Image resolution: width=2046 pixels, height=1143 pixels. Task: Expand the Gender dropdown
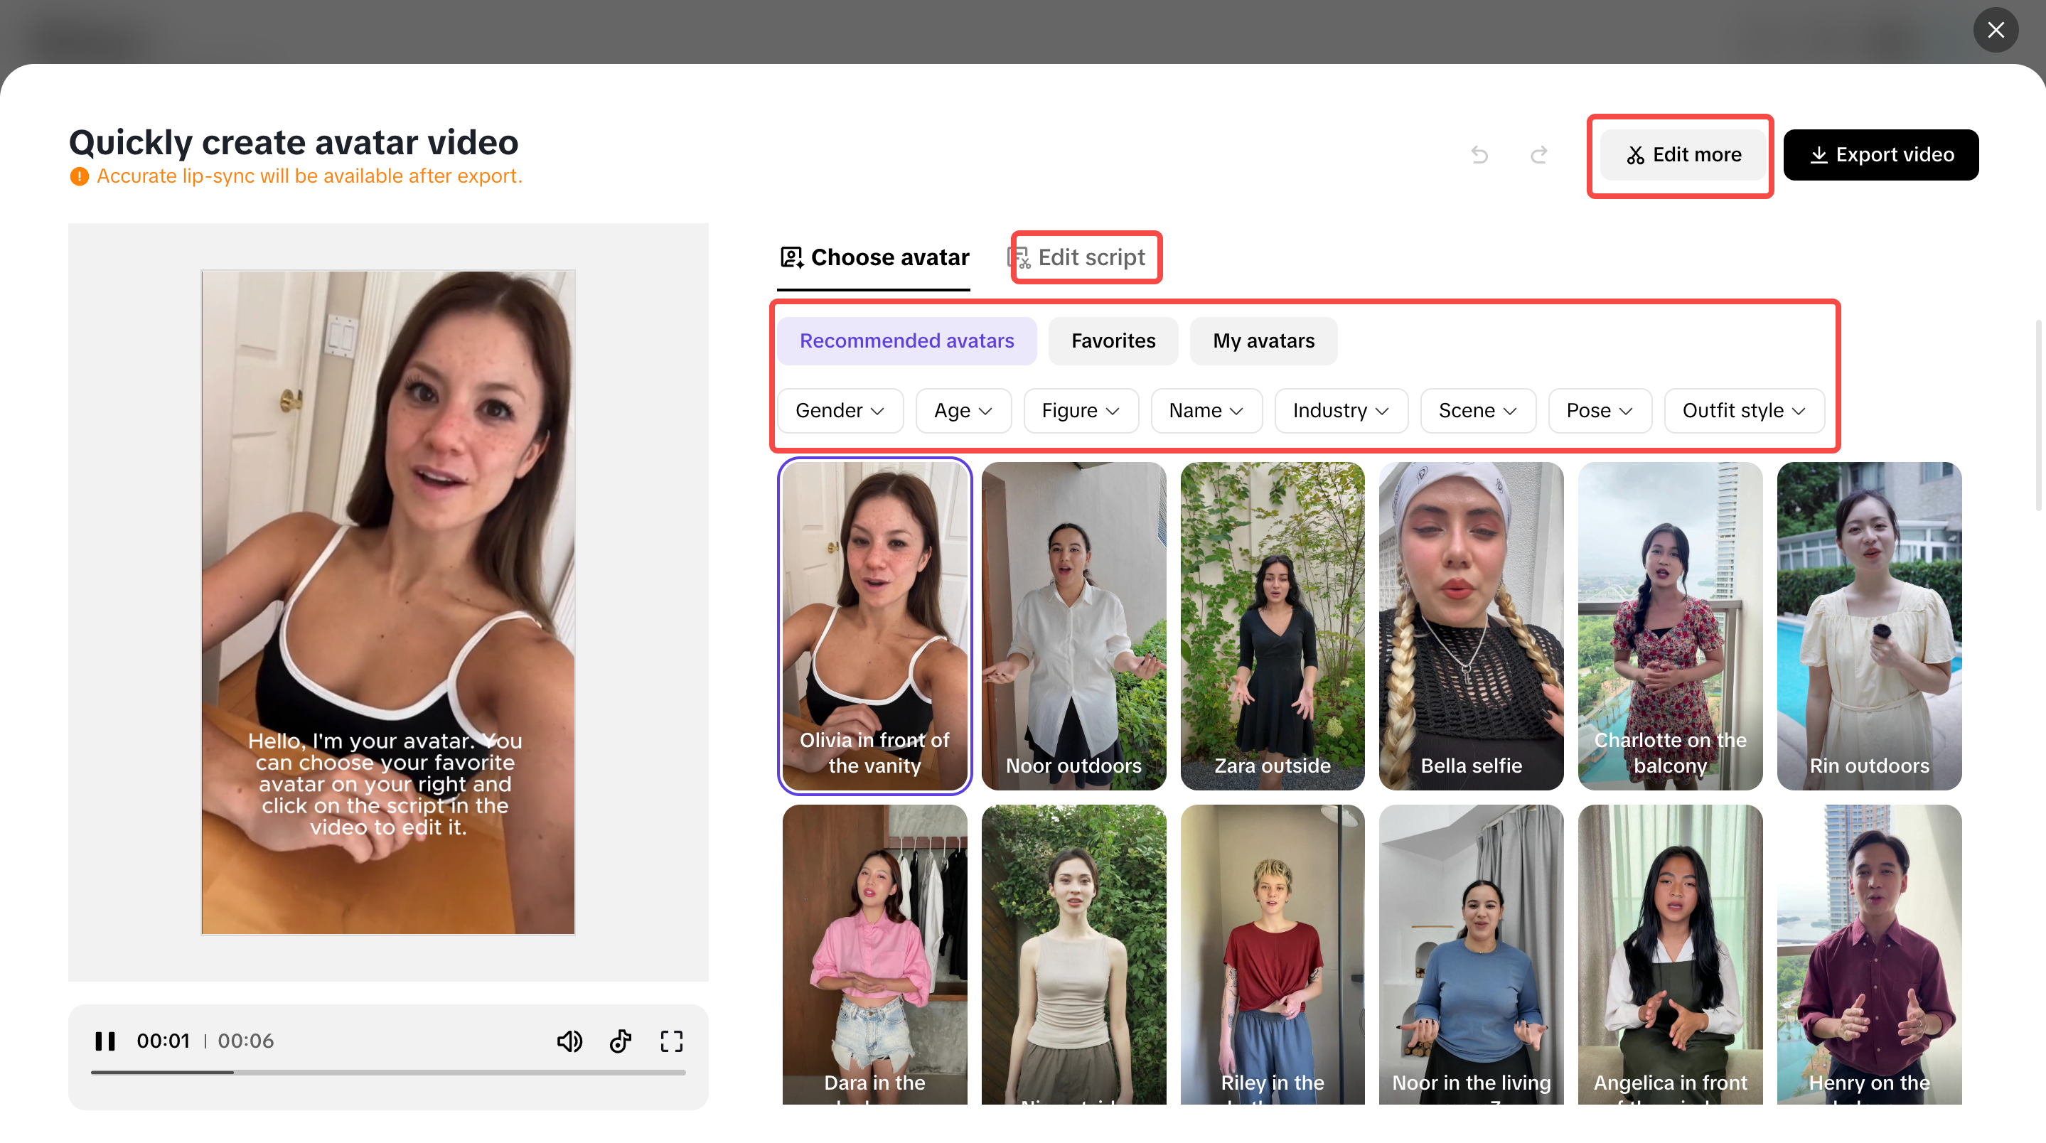(840, 411)
